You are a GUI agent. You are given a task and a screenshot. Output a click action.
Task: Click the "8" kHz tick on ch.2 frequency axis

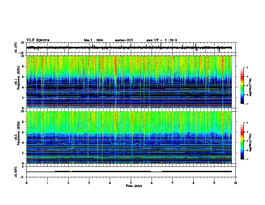coord(23,122)
